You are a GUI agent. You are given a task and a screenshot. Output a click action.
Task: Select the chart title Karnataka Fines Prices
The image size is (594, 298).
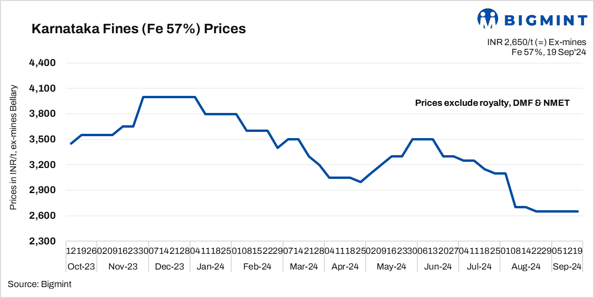click(139, 29)
